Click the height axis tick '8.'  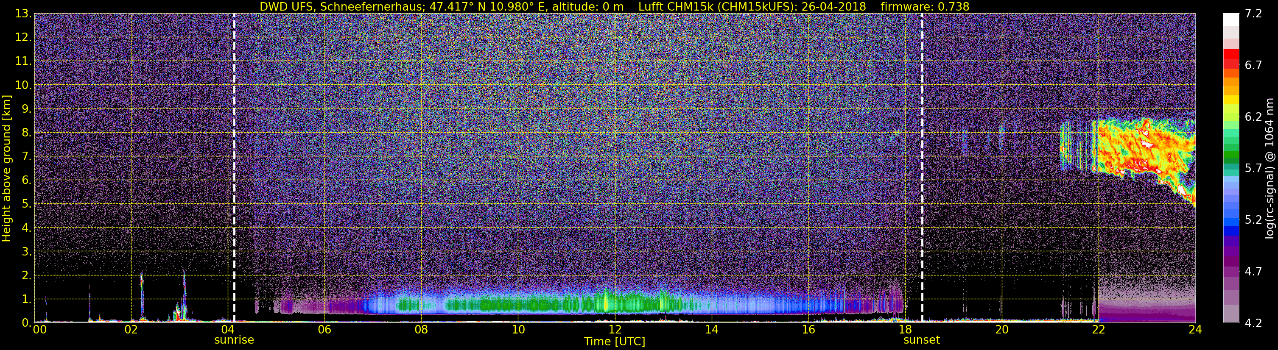click(x=26, y=133)
